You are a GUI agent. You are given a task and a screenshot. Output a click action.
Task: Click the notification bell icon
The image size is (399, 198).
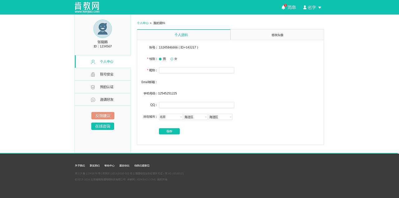283,7
